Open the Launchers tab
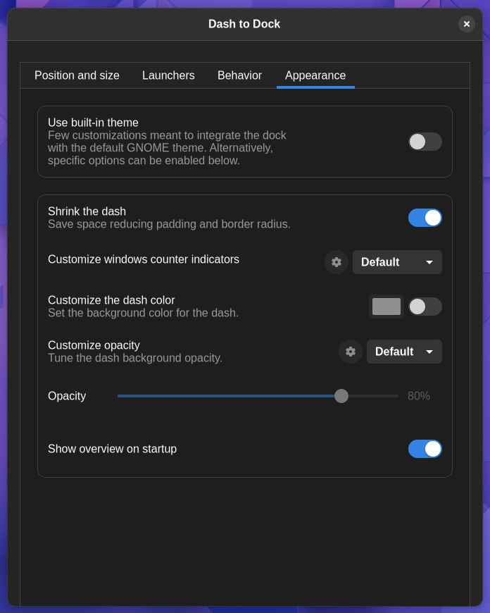490x613 pixels. (x=168, y=75)
